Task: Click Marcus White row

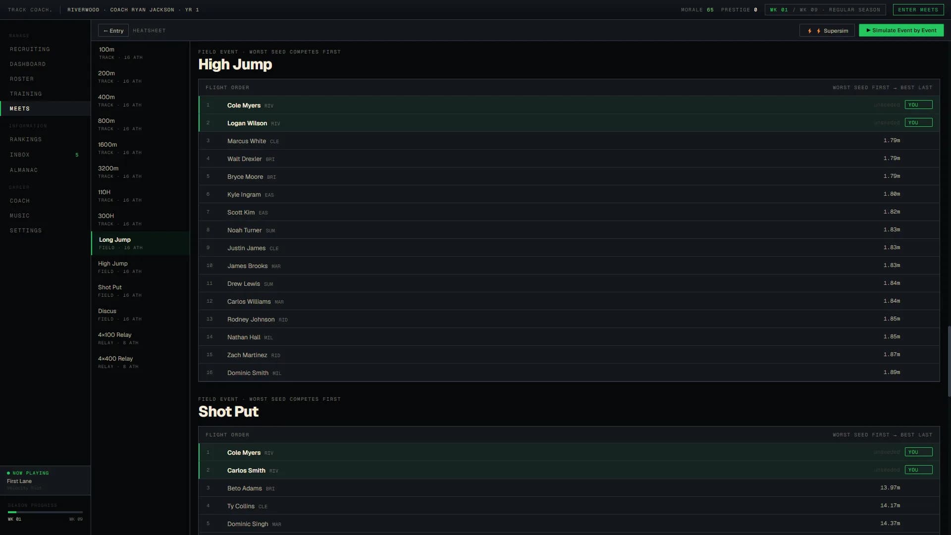Action: pyautogui.click(x=569, y=141)
